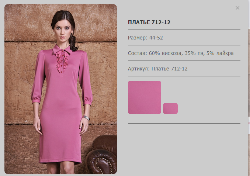Choose the small pink color swatch

click(x=170, y=108)
